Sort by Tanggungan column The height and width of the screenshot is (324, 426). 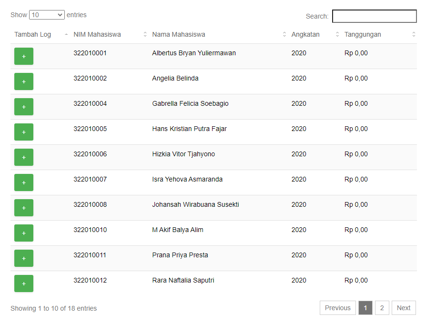pos(379,34)
